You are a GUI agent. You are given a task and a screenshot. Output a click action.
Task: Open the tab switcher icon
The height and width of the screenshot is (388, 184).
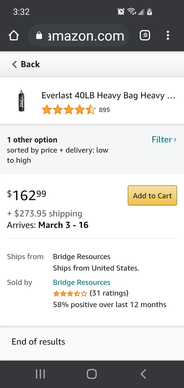pos(145,36)
